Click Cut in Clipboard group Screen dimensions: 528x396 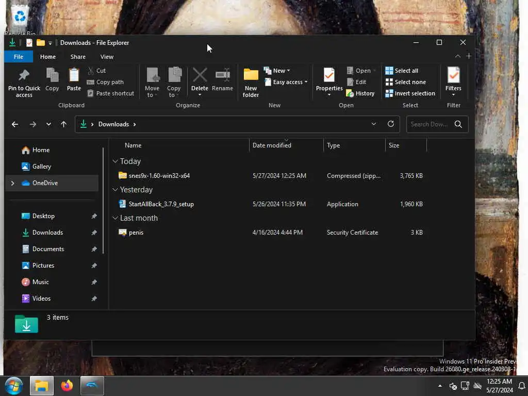click(96, 71)
